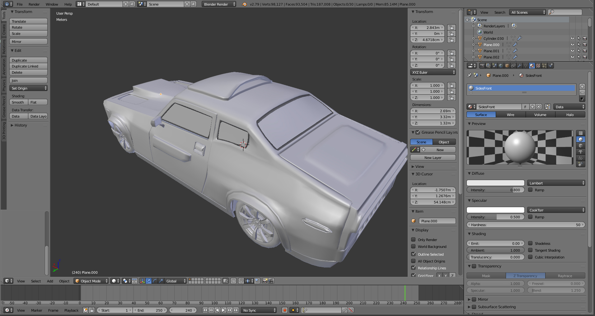Viewport: 595px width, 316px height.
Task: Click the translate manipulator arrow icon
Action: [x=148, y=281]
